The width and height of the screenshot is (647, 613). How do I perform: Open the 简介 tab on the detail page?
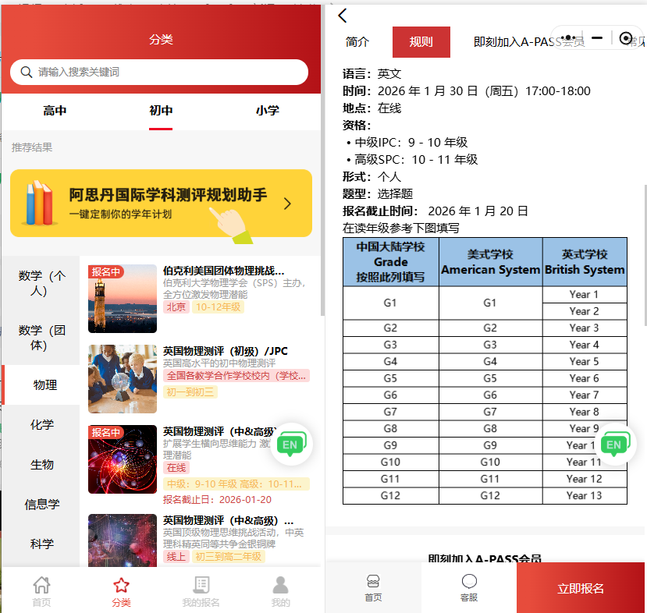(357, 42)
